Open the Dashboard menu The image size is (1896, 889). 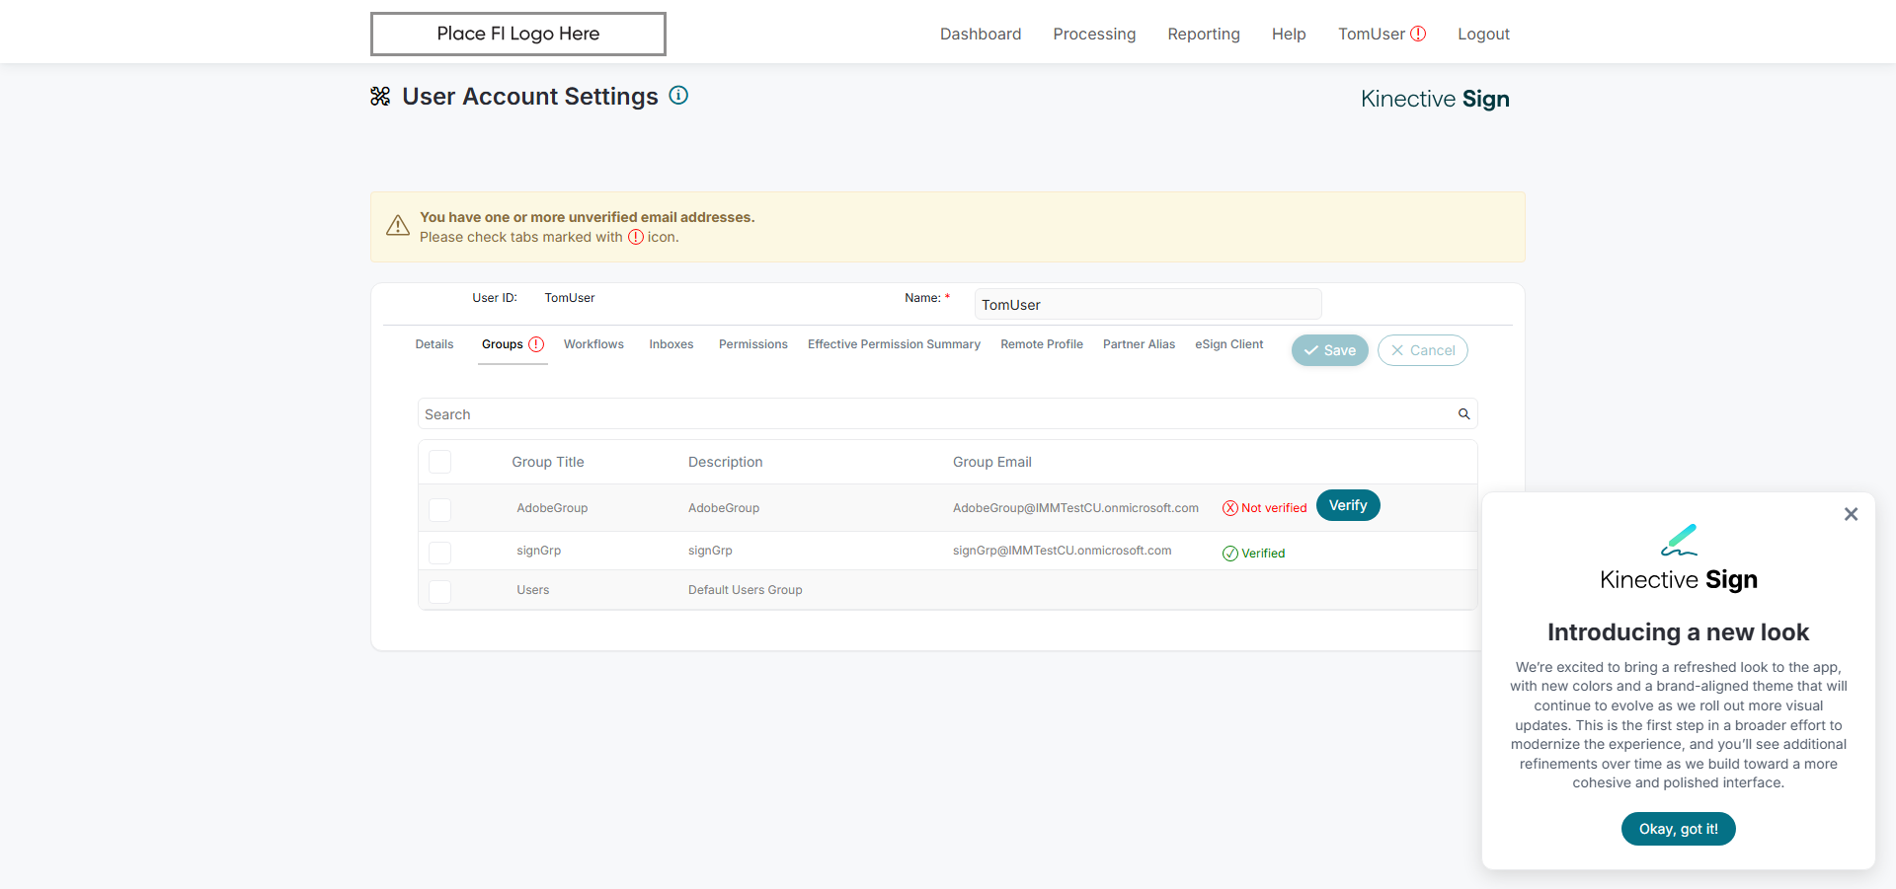pos(981,34)
